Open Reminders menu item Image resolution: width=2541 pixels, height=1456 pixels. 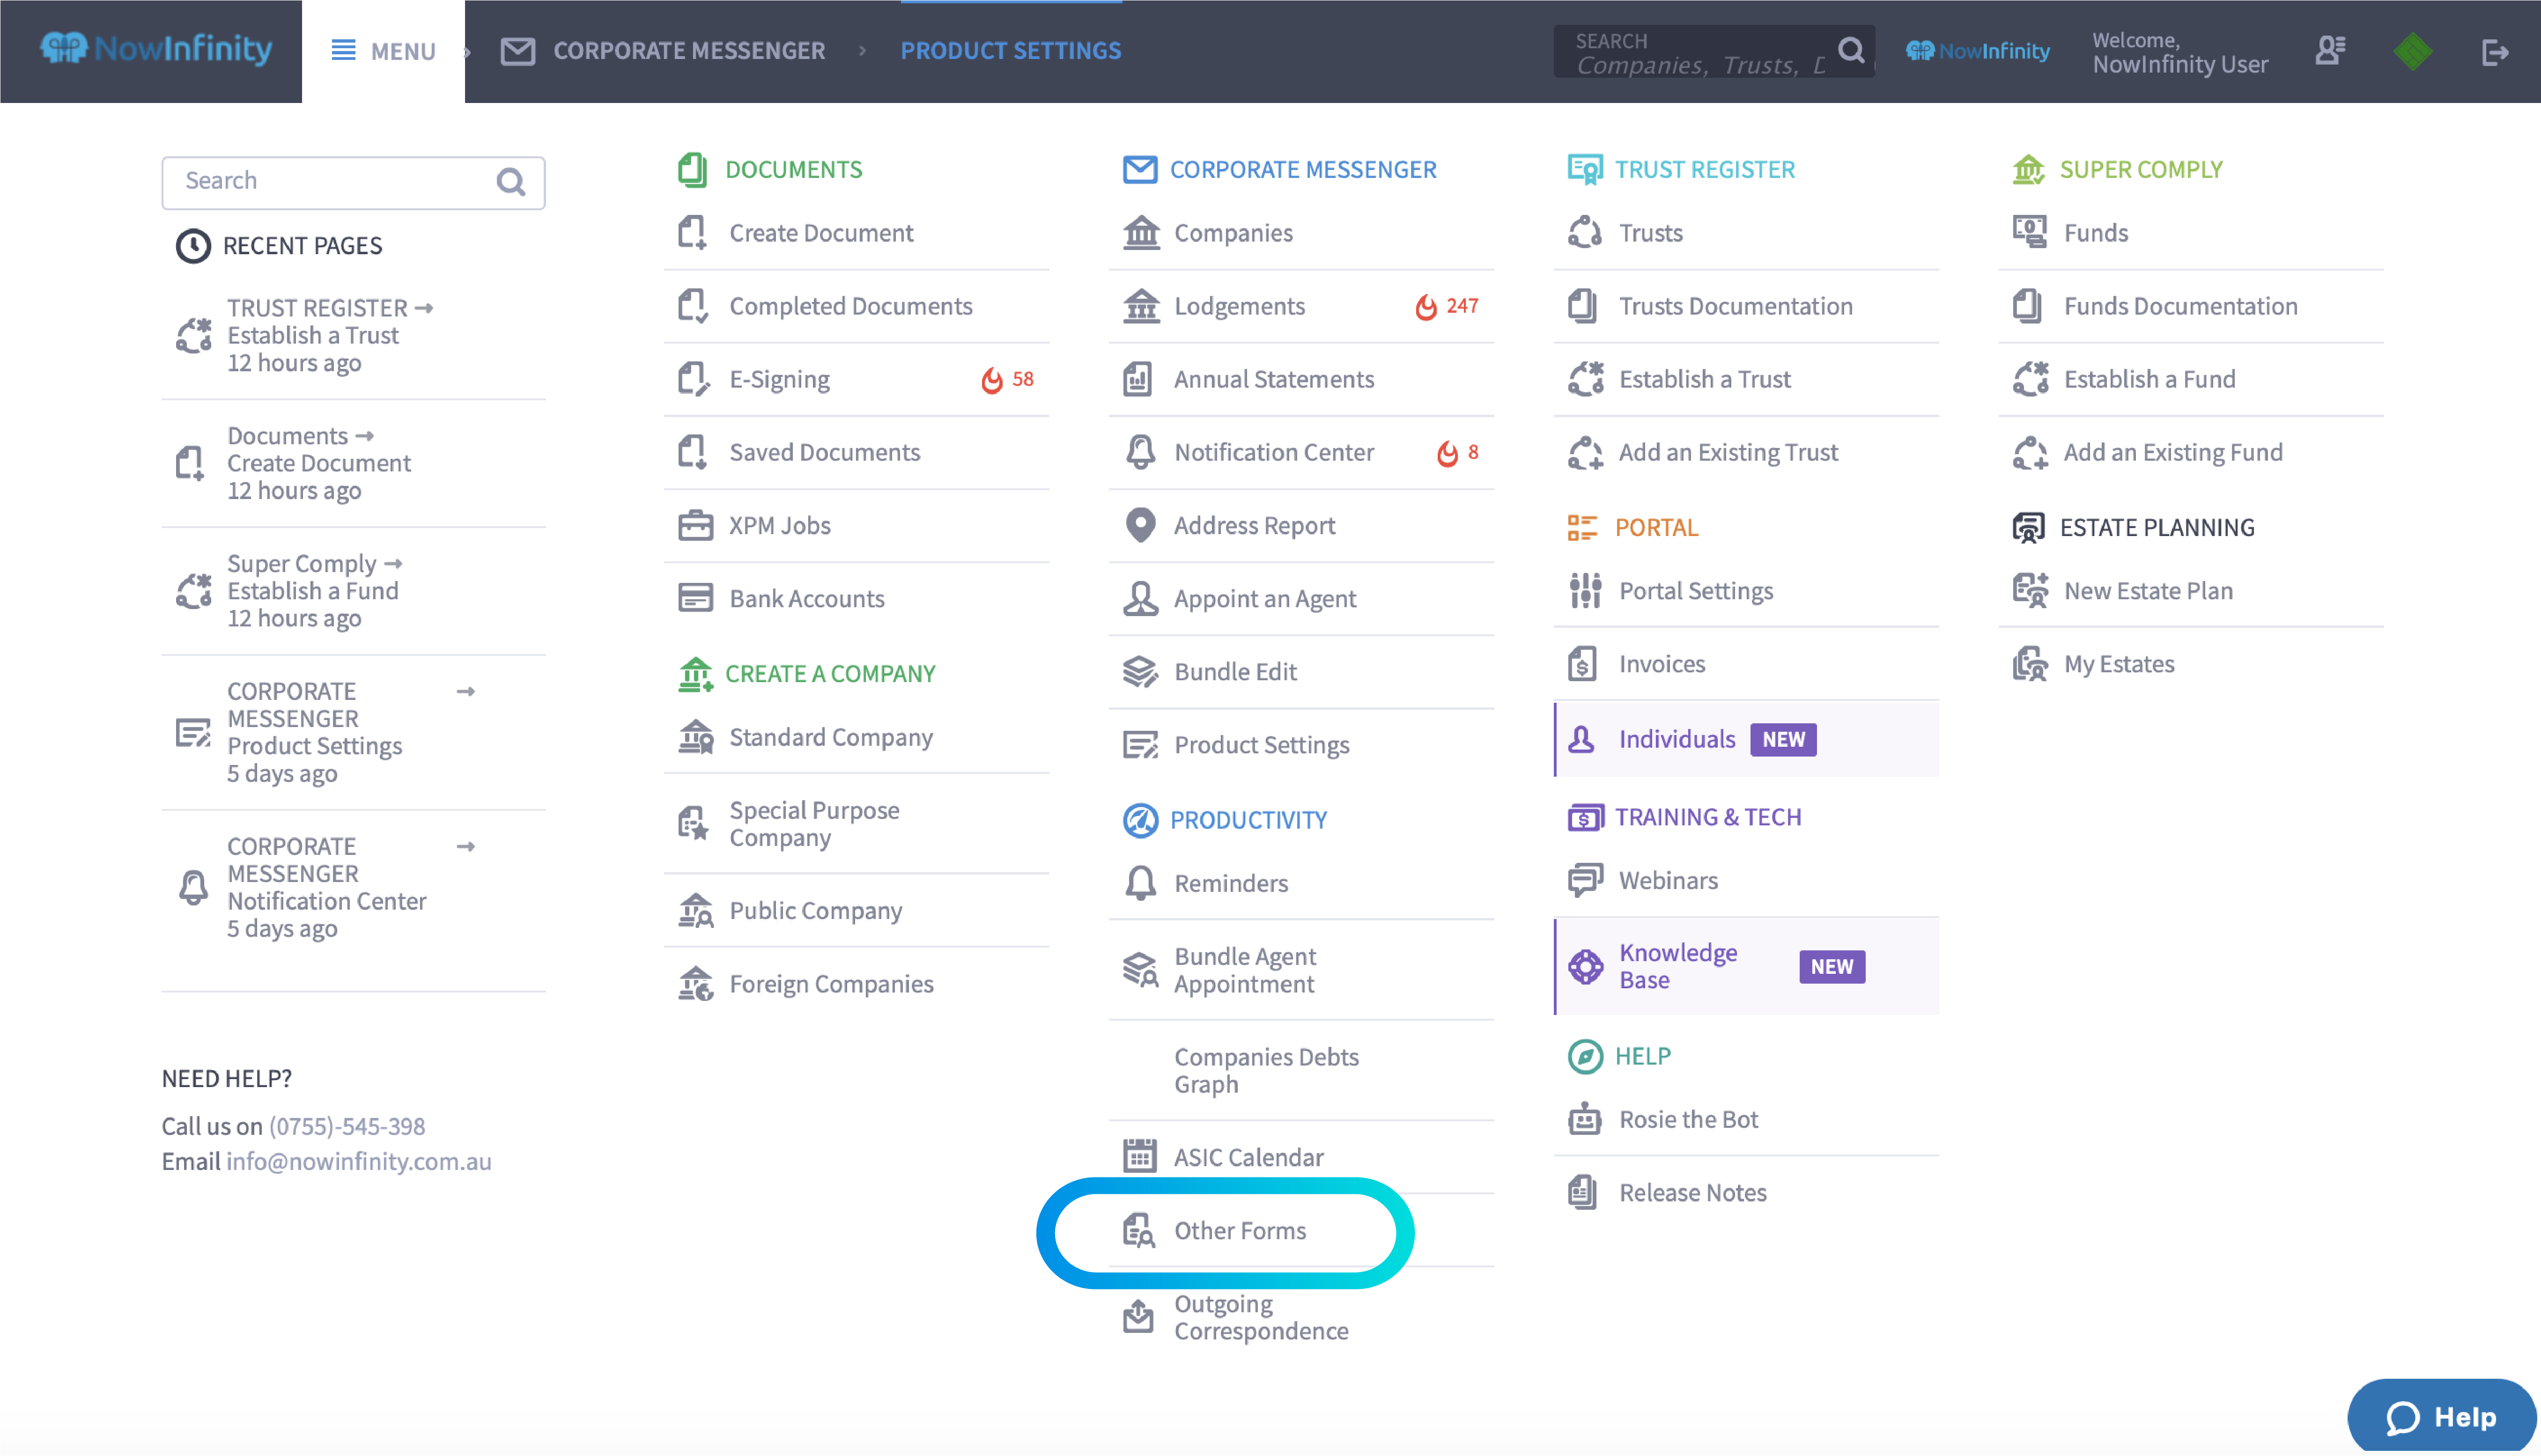tap(1301, 883)
